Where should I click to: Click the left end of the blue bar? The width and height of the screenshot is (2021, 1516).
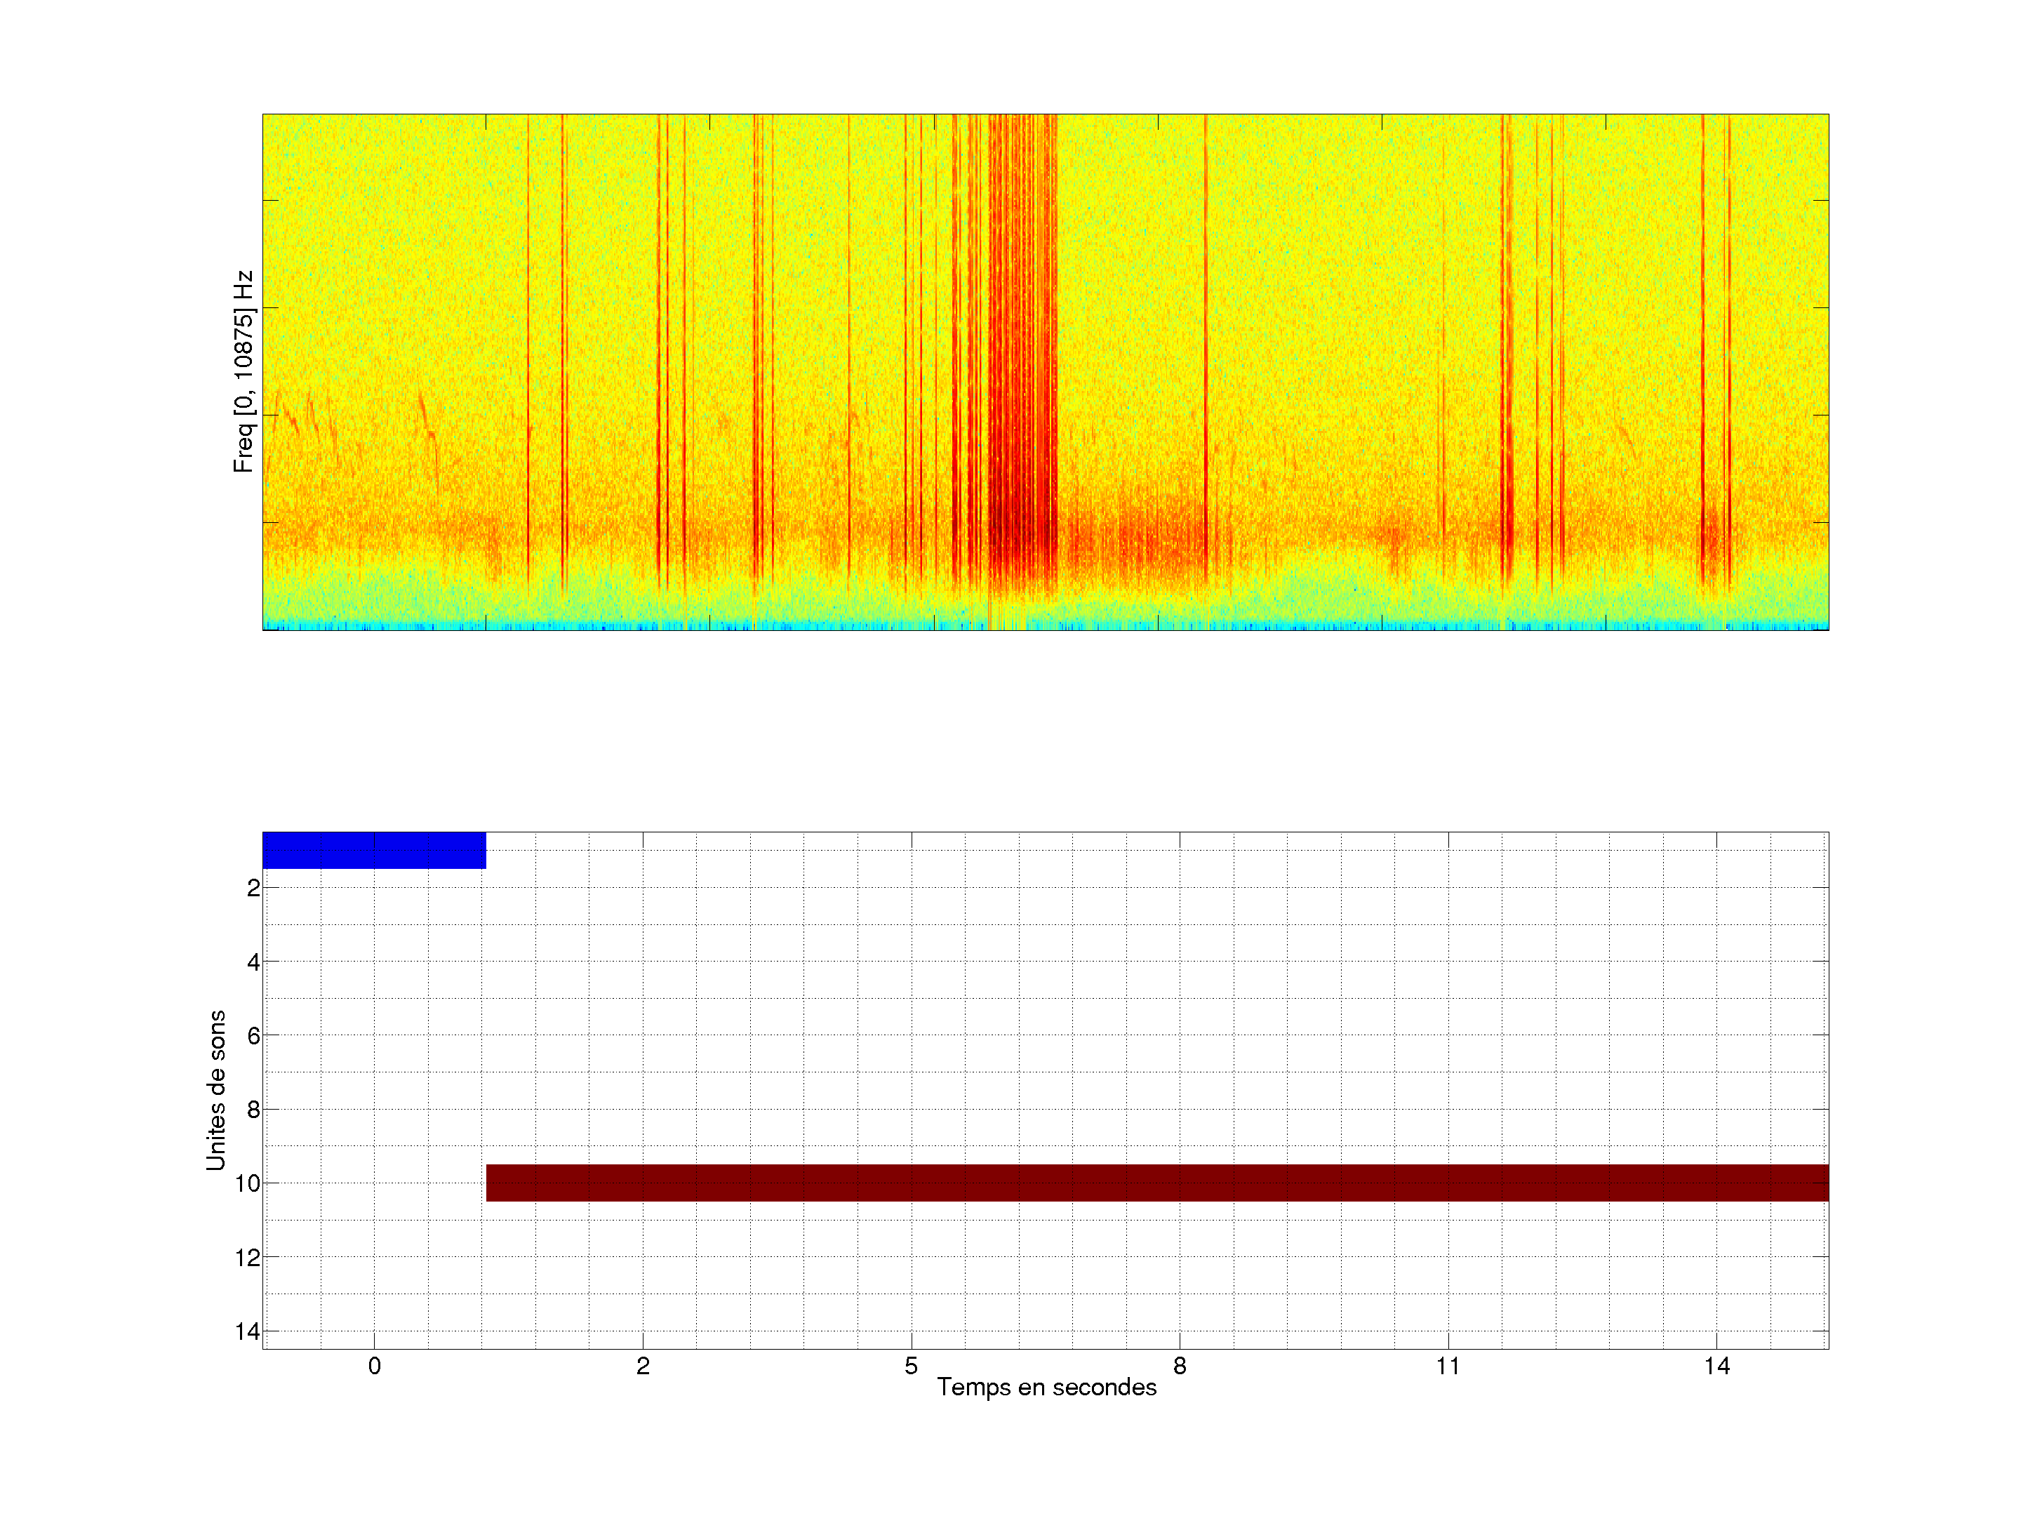[x=267, y=850]
